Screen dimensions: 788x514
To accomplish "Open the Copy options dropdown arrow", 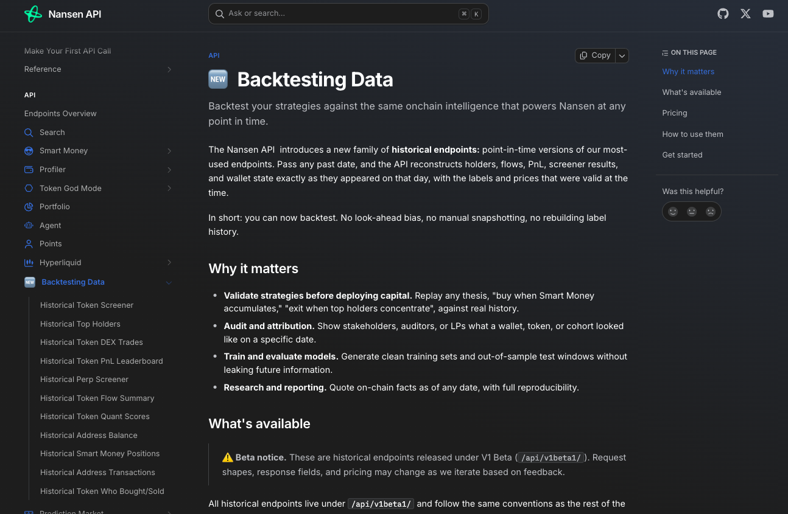I will (x=622, y=55).
